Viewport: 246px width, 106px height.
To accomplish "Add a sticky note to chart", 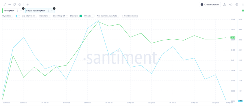I will (x=15, y=5).
